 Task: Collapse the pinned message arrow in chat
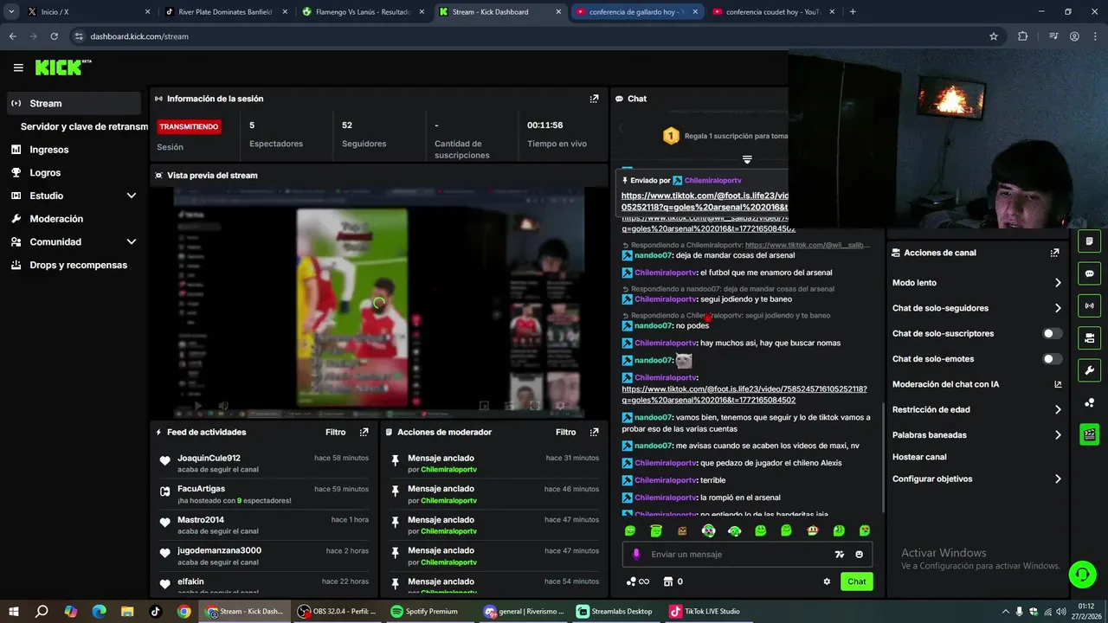coord(747,159)
